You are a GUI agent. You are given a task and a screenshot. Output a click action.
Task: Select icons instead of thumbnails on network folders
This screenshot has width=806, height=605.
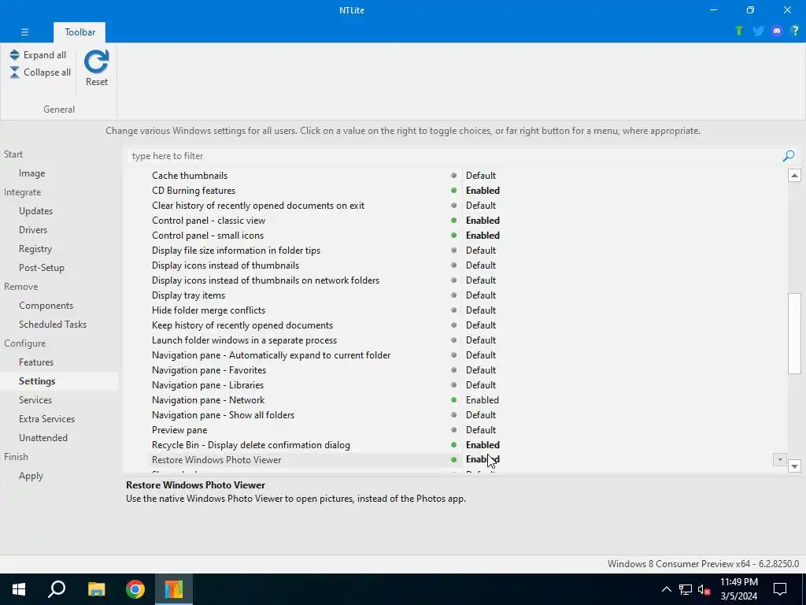tap(265, 280)
